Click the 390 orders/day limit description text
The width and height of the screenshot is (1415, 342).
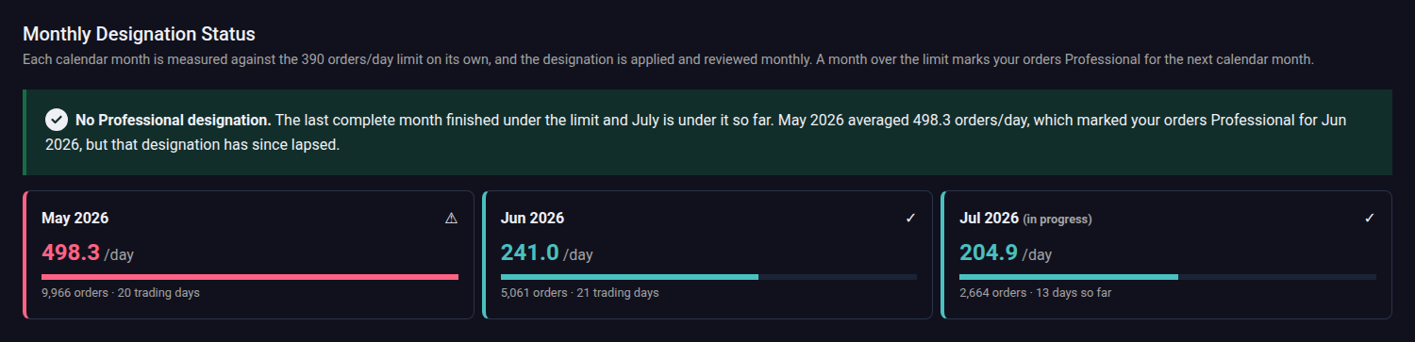[x=668, y=59]
